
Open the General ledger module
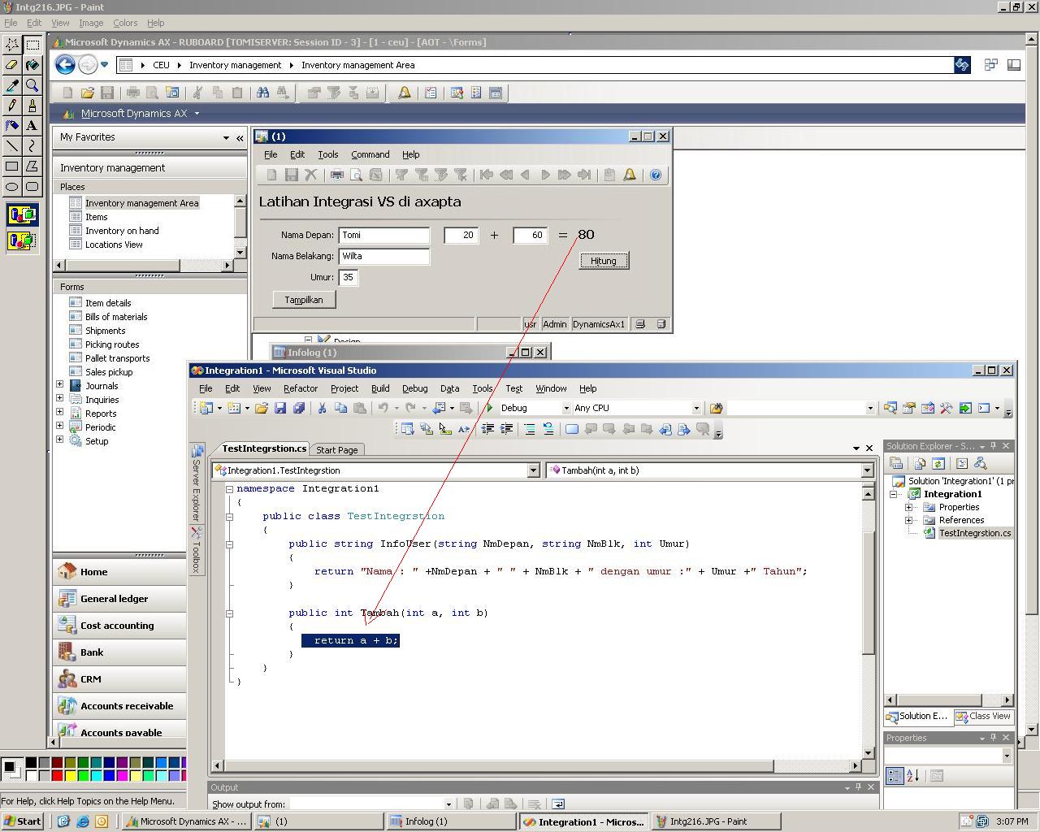pos(120,599)
